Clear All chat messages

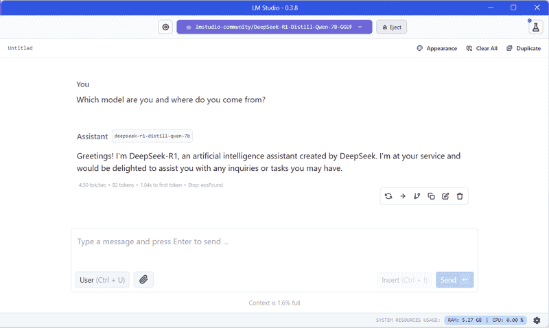(482, 48)
